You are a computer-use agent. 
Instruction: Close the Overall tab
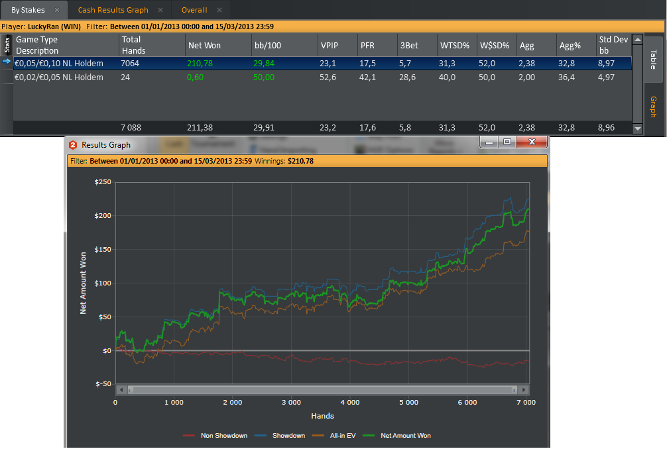(x=219, y=10)
